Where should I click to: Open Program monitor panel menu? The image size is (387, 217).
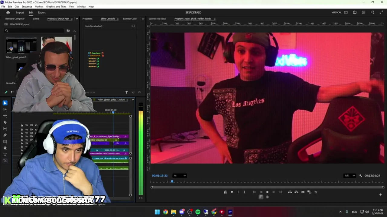point(214,19)
